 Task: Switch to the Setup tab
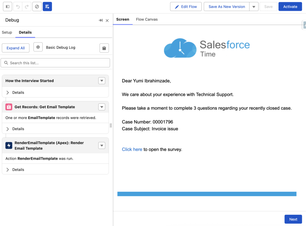[x=7, y=32]
